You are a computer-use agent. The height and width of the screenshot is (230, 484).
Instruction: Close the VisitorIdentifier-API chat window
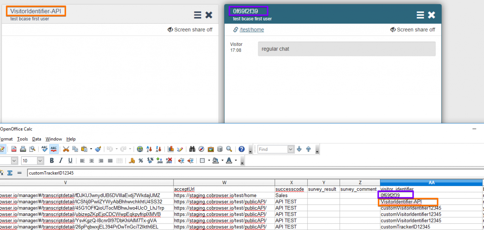209,15
